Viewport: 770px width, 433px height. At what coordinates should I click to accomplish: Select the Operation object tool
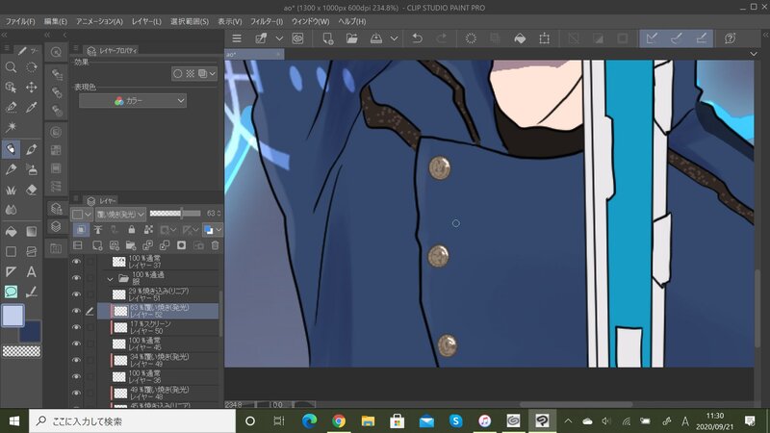click(11, 88)
